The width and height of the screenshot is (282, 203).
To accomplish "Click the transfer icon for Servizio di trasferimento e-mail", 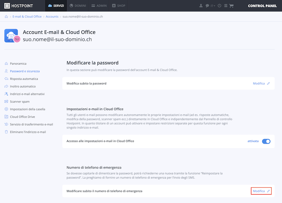I will [6, 124].
